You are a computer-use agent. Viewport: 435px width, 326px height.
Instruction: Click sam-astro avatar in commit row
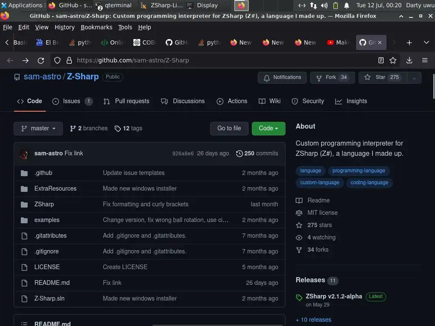point(24,154)
